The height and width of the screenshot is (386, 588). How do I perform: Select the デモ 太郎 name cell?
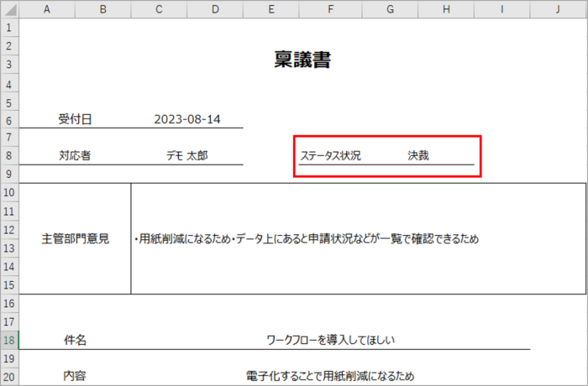(187, 155)
